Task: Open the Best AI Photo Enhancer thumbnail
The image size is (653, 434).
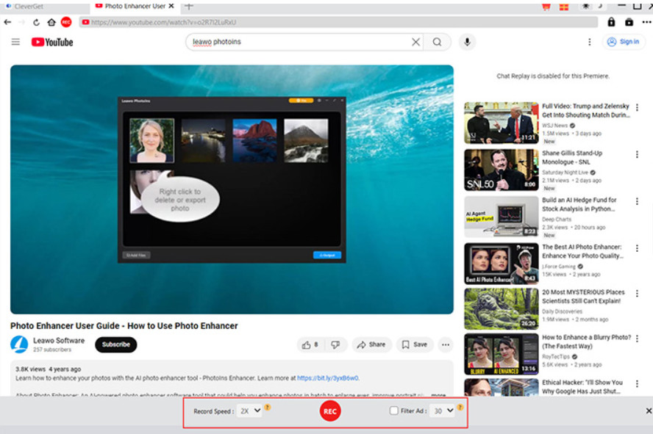Action: tap(502, 264)
